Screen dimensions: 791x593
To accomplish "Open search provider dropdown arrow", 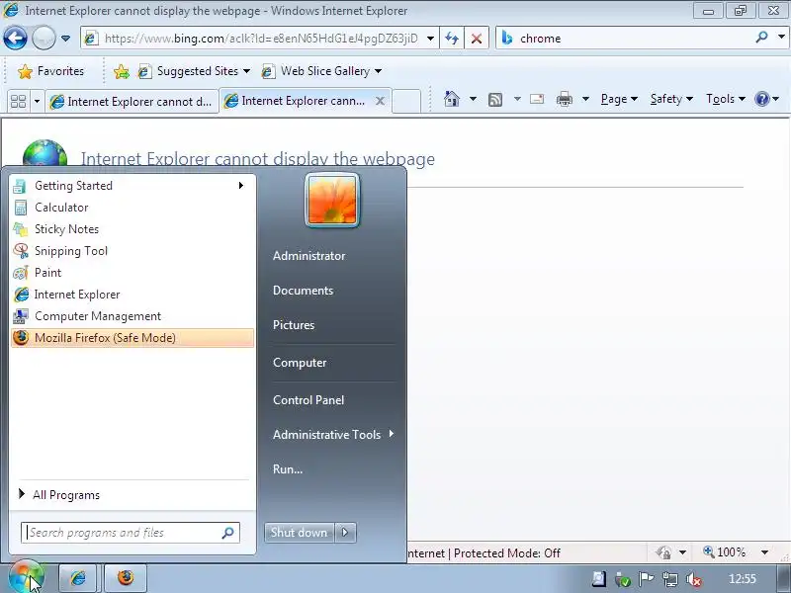I will click(781, 37).
